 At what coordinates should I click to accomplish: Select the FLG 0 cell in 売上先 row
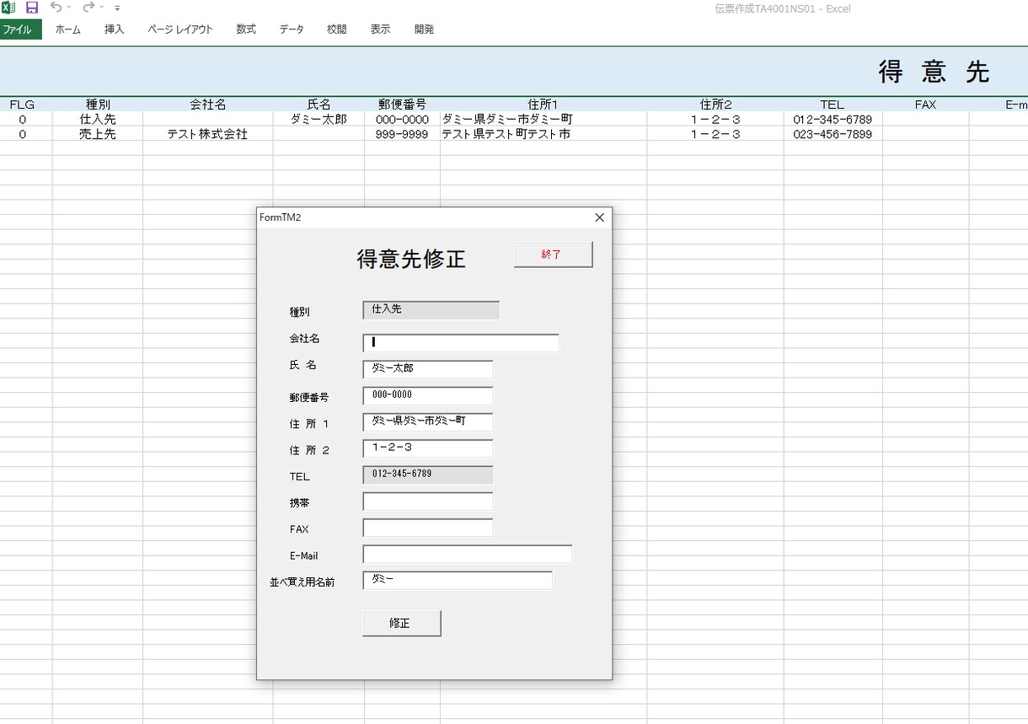pyautogui.click(x=22, y=134)
